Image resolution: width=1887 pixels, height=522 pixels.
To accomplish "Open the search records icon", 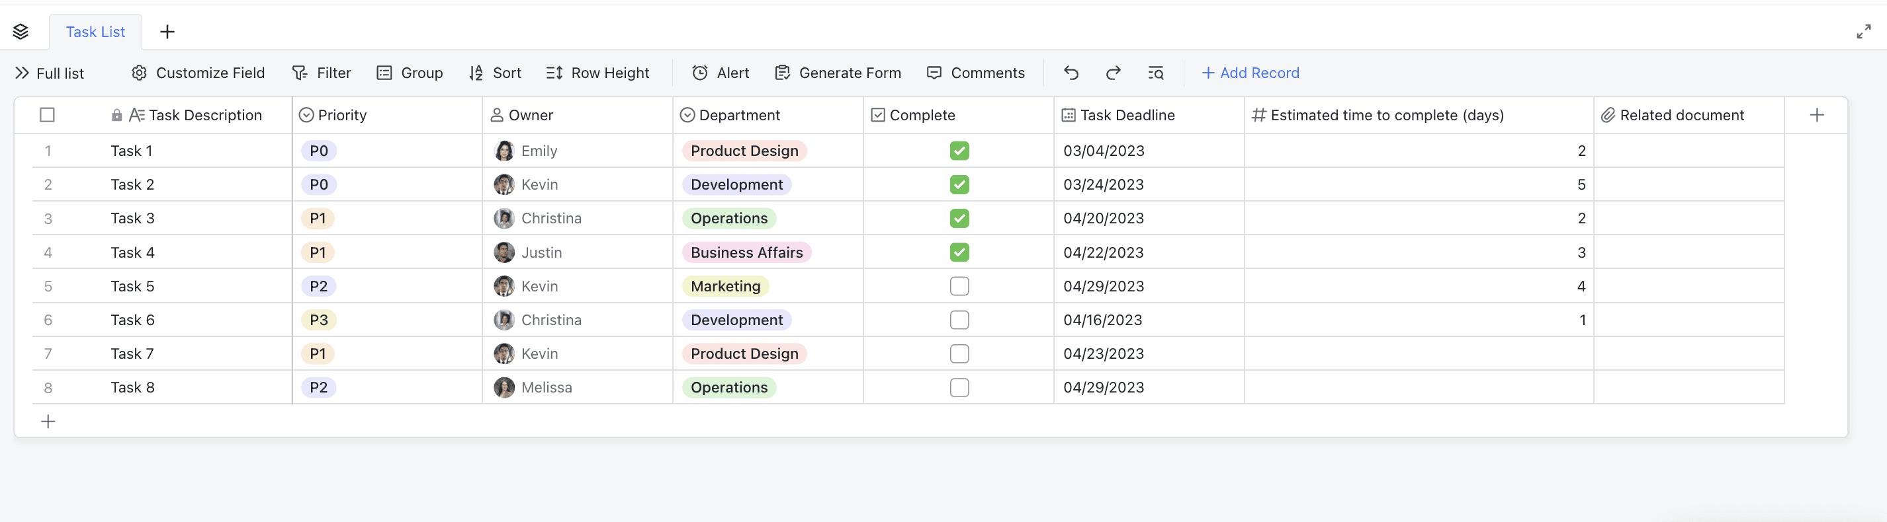I will click(1155, 73).
